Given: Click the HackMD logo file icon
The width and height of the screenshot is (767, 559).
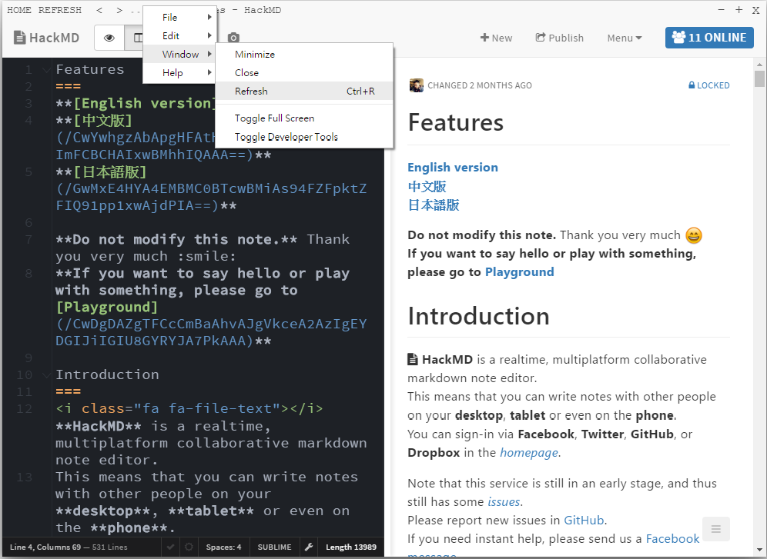Looking at the screenshot, I should coord(19,38).
